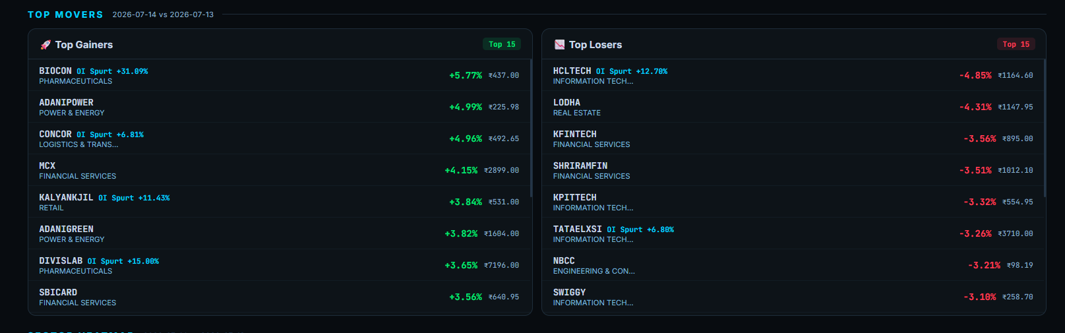Screen dimensions: 1065x333
Task: Click the -3.21% change for NBCC
Action: 984,266
